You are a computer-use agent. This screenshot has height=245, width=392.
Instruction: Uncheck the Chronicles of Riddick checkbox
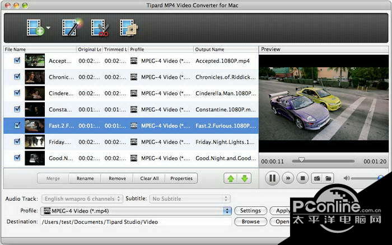17,77
